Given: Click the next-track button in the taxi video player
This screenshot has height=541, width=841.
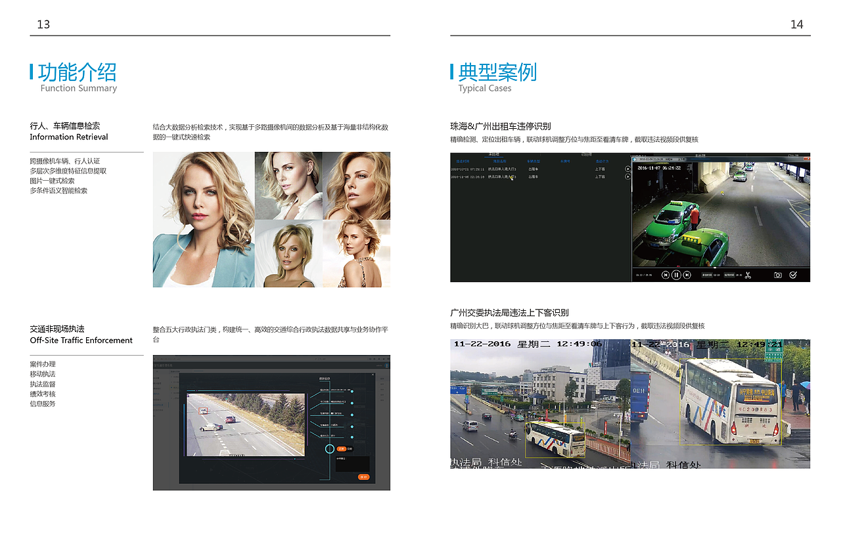Looking at the screenshot, I should point(687,275).
